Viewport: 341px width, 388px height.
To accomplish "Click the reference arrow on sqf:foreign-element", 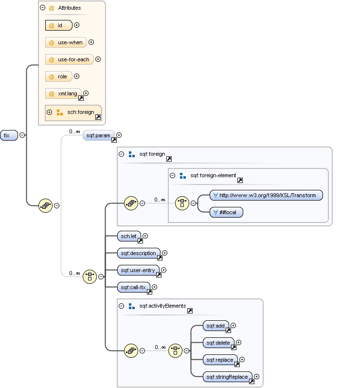I will 240,181.
